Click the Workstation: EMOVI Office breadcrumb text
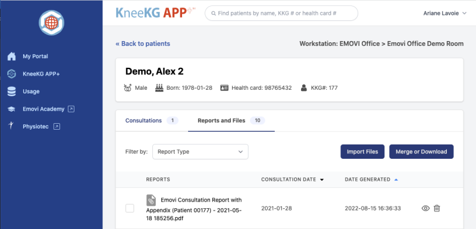The image size is (476, 229). (381, 43)
